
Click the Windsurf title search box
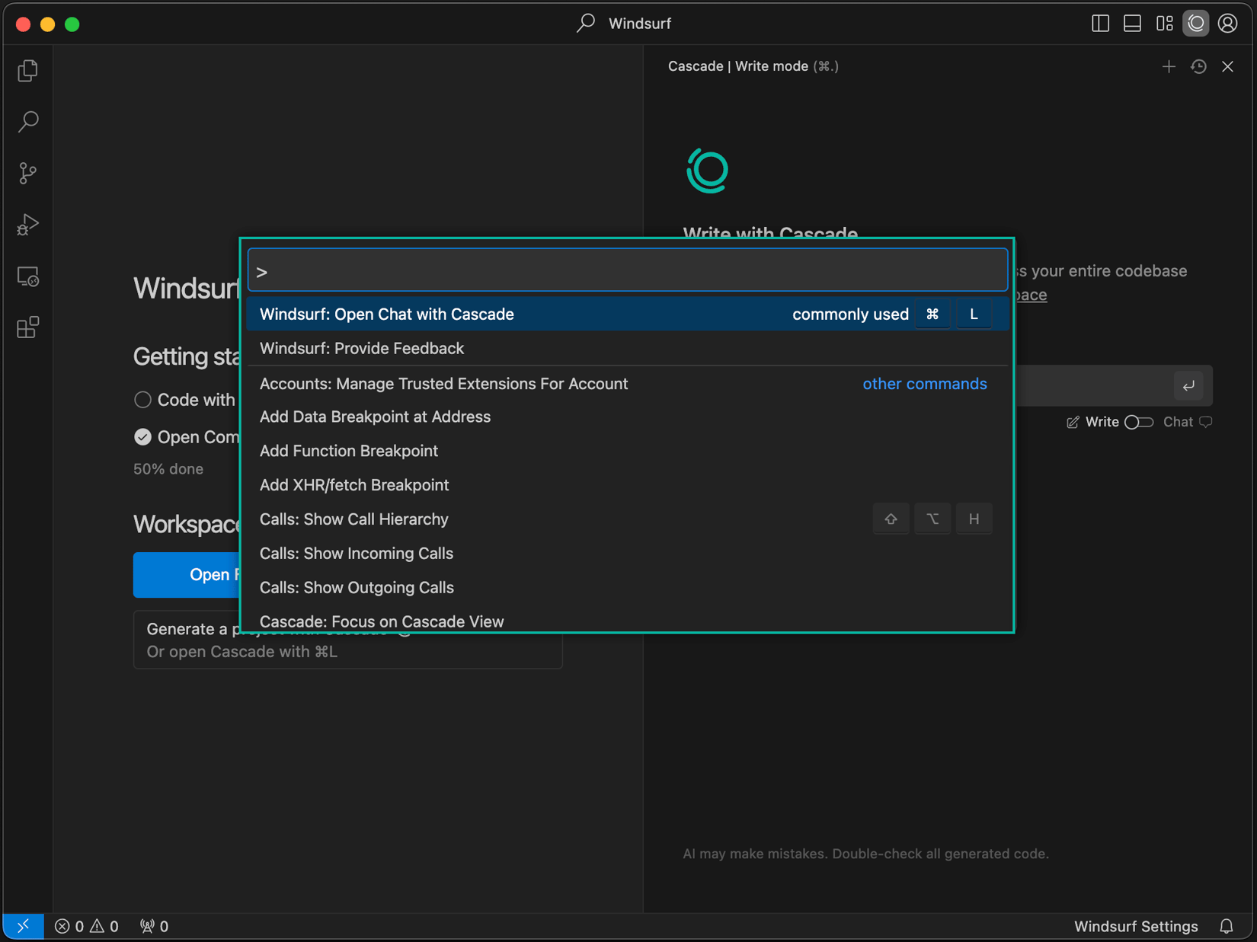625,24
